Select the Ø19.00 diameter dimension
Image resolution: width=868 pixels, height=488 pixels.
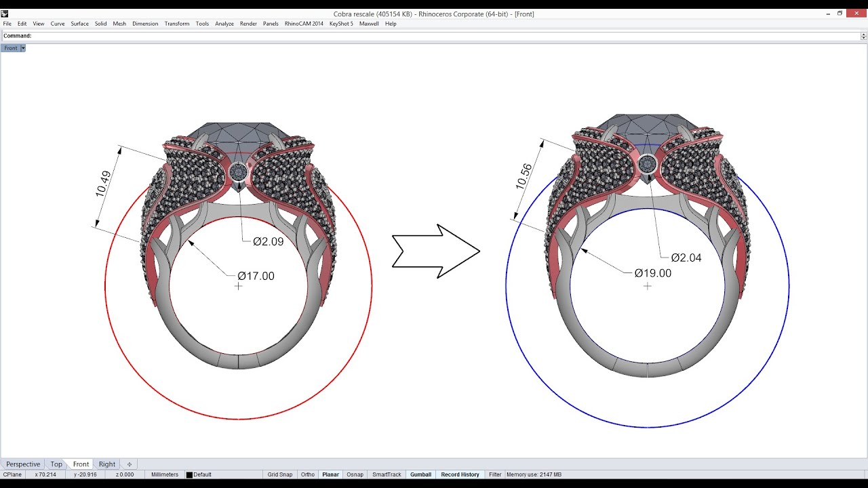pyautogui.click(x=653, y=273)
